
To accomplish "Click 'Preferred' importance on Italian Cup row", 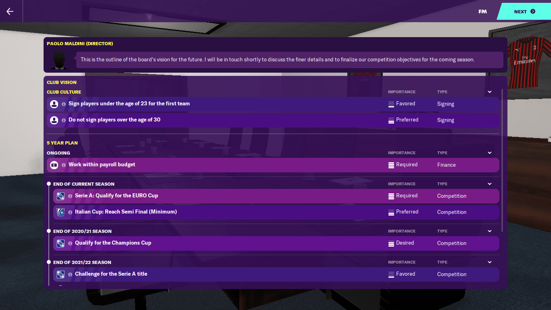I will [x=407, y=212].
